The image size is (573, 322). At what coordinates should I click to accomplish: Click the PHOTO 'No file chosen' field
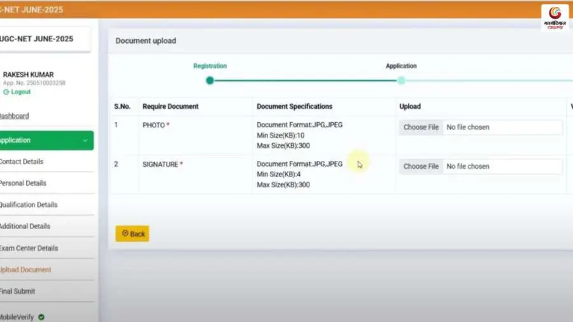click(502, 127)
